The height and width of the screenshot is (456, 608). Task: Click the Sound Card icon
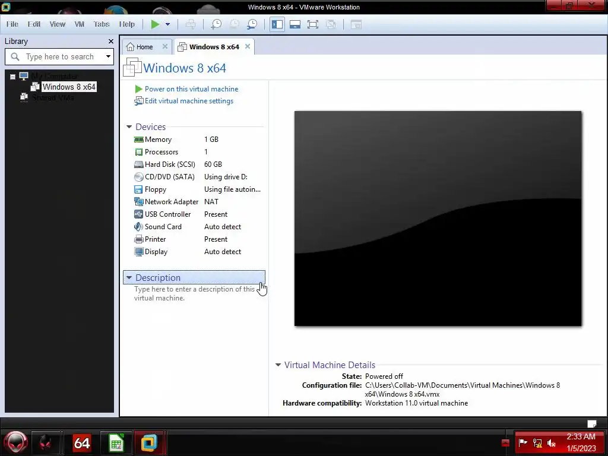(x=138, y=226)
